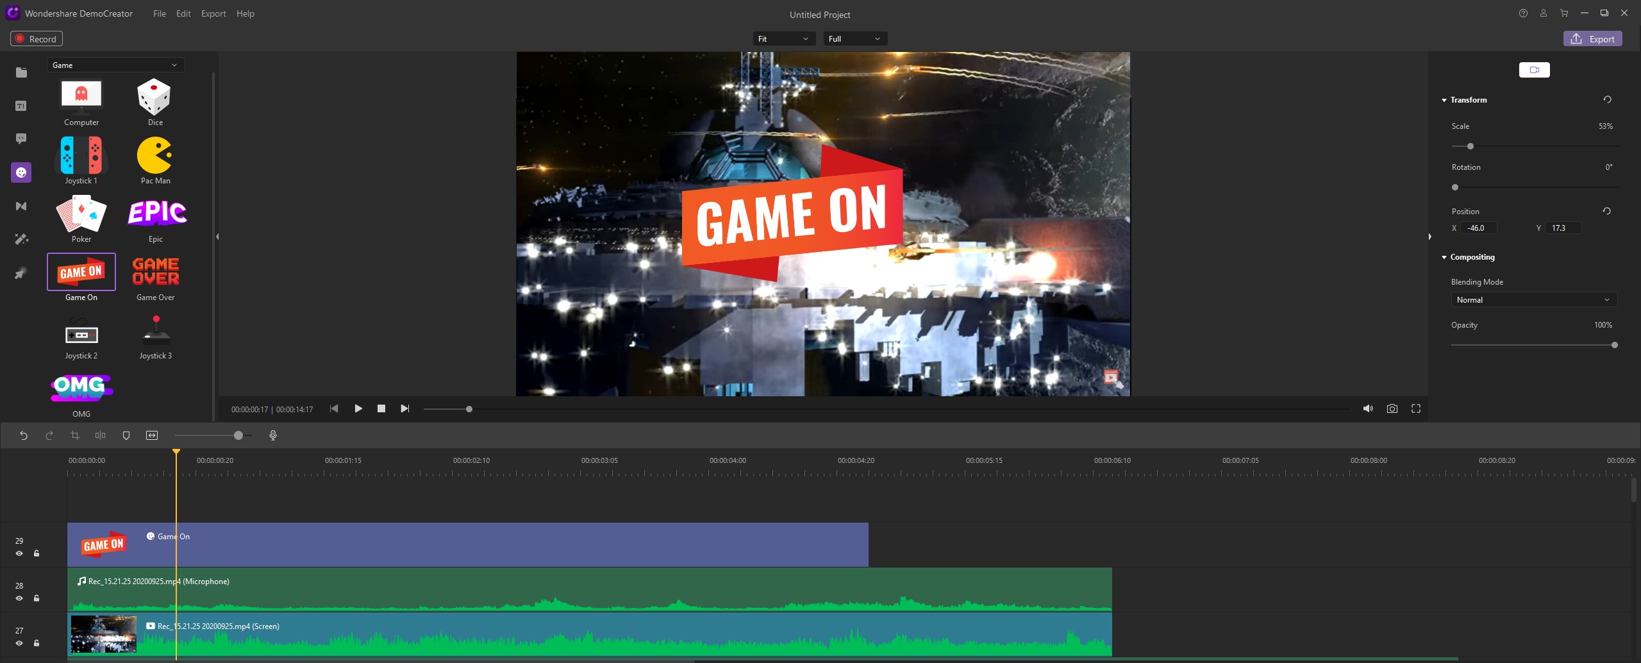1641x663 pixels.
Task: Redo the last timeline action
Action: pos(49,435)
